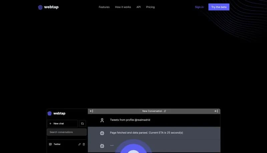Image resolution: width=267 pixels, height=153 pixels.
Task: Open the Features menu item
Action: [104, 7]
